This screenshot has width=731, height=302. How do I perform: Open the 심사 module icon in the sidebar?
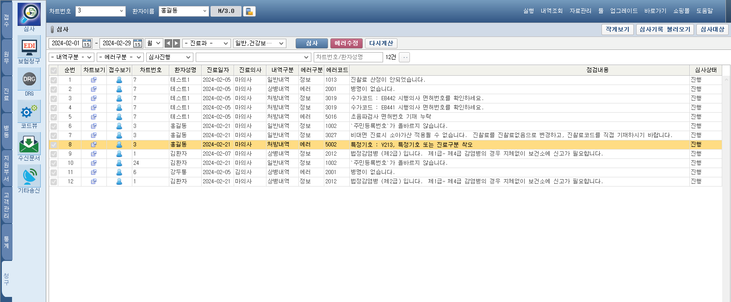click(29, 15)
